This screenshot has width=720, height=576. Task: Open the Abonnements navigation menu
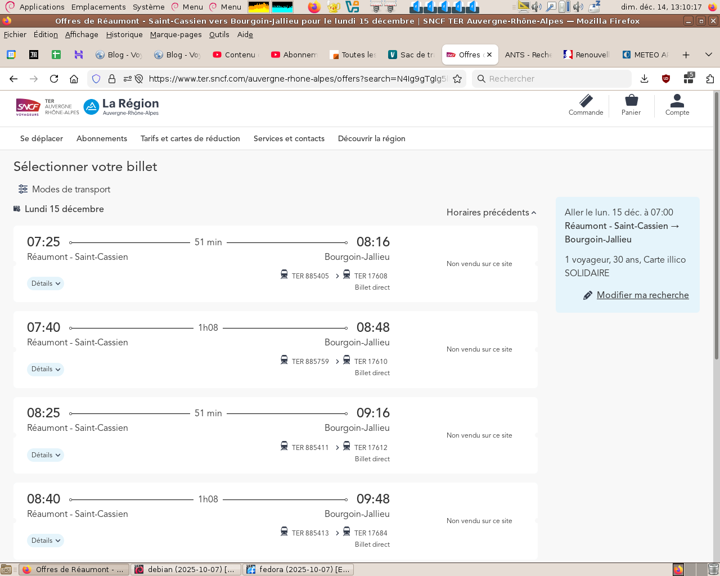[x=102, y=138]
